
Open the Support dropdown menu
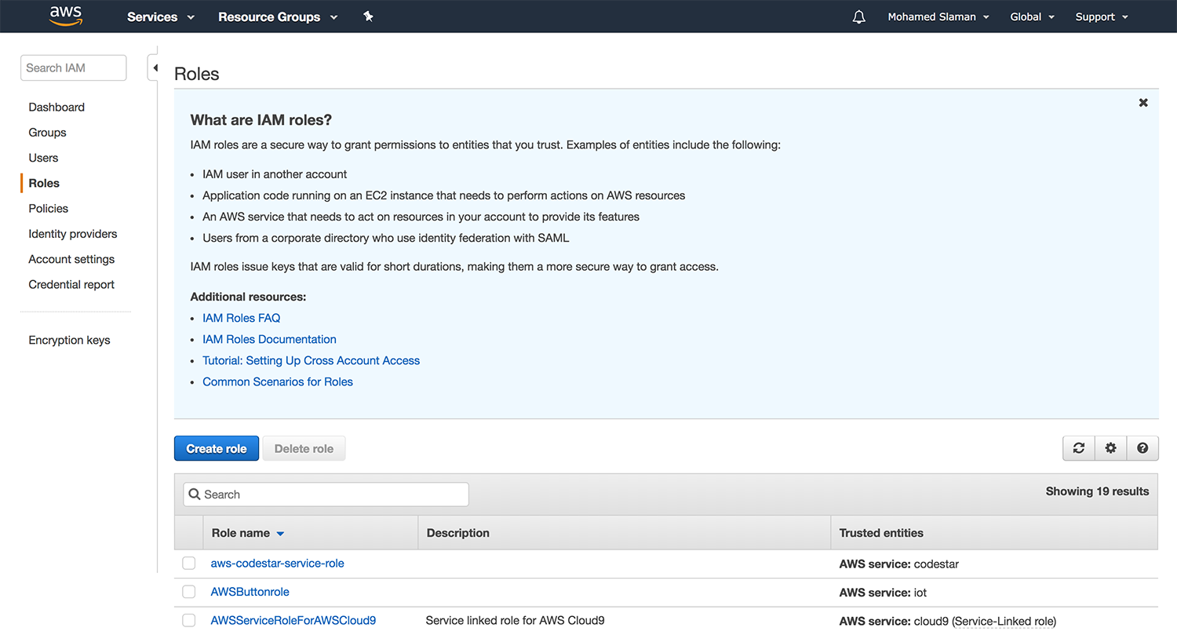(x=1102, y=16)
